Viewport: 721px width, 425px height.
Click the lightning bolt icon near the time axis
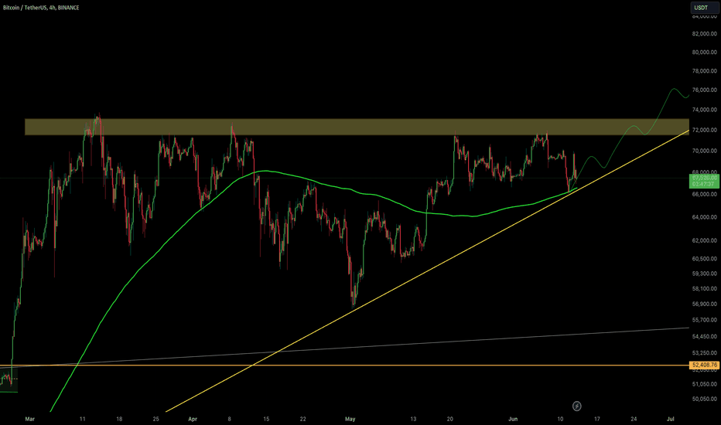576,406
